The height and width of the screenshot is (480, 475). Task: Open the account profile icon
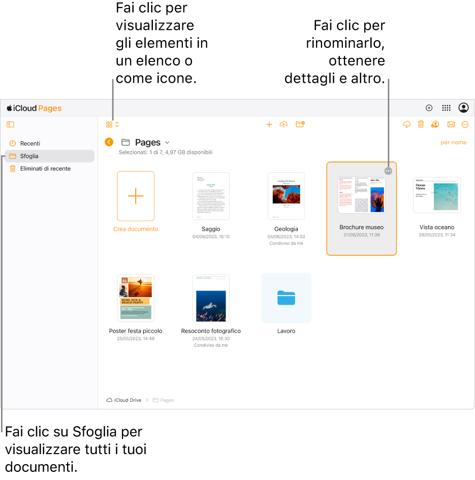pyautogui.click(x=464, y=108)
